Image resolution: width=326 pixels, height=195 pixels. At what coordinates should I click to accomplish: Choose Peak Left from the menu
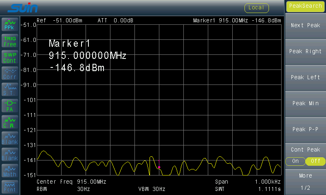[x=305, y=78]
